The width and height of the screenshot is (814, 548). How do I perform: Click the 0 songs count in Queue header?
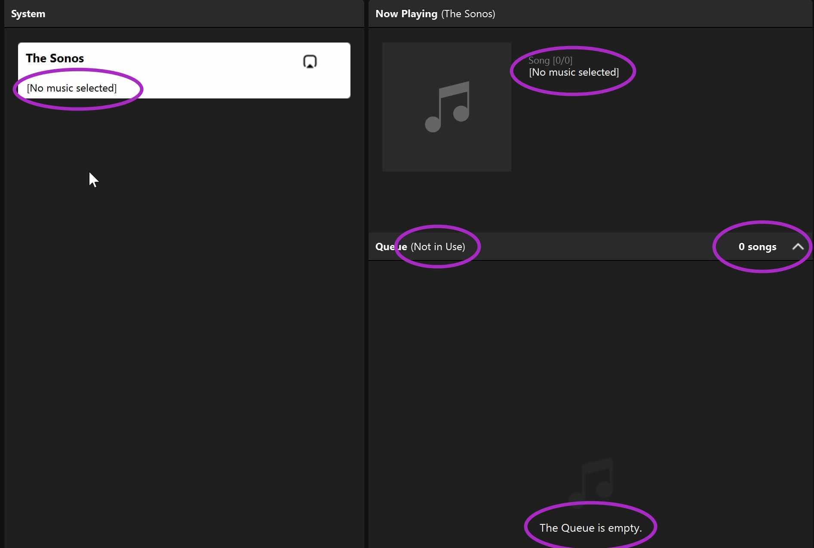(757, 247)
